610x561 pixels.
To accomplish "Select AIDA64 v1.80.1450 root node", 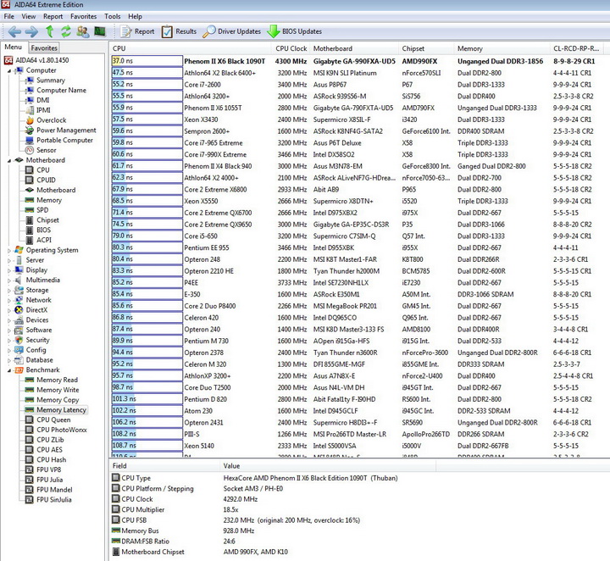I will pos(42,60).
